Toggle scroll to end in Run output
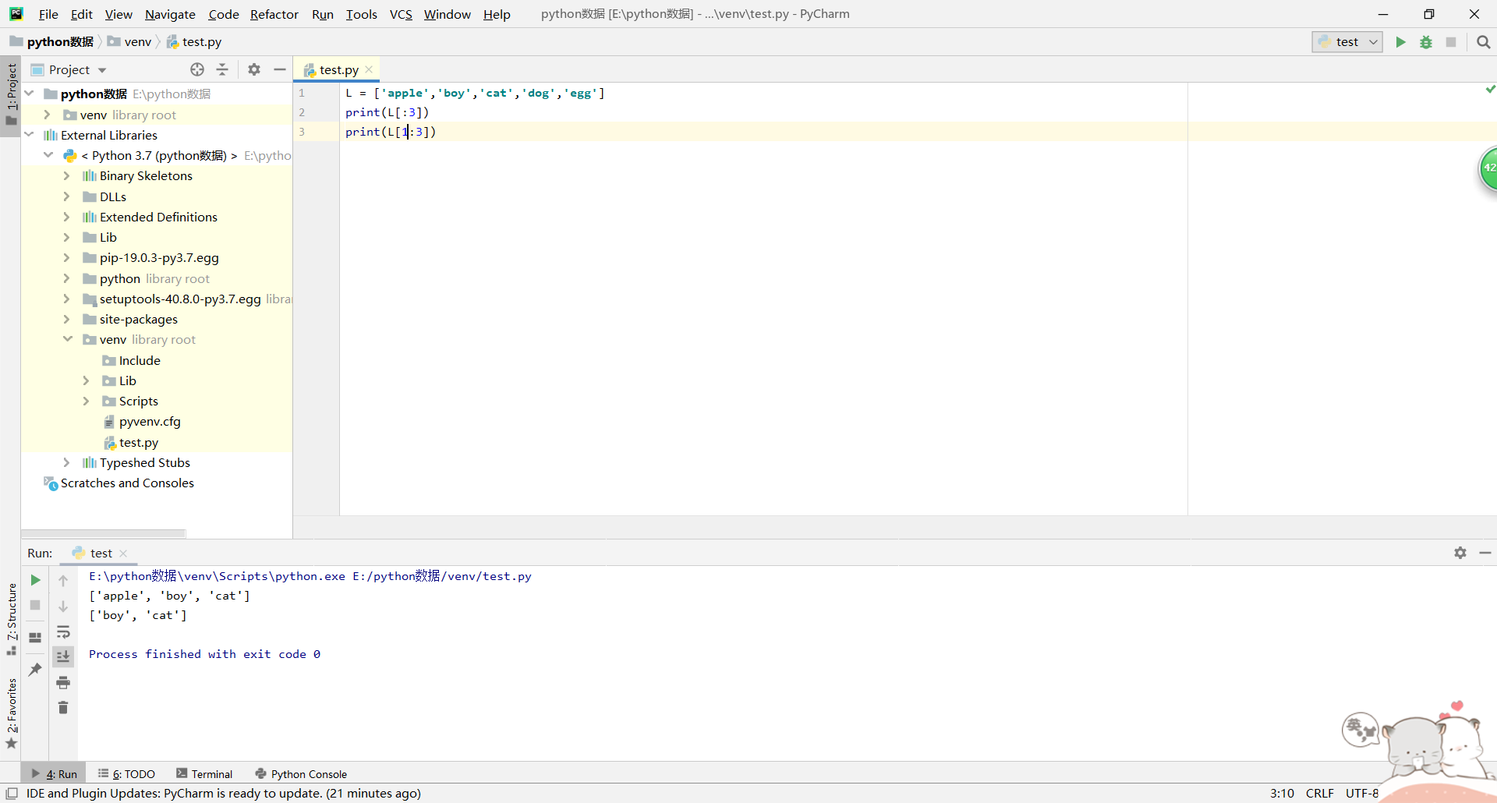 click(63, 657)
